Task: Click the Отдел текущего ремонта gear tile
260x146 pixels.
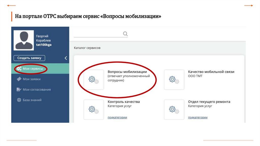Action: (x=174, y=110)
